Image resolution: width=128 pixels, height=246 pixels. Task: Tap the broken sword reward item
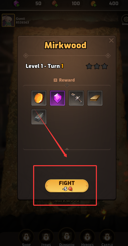coord(76,98)
